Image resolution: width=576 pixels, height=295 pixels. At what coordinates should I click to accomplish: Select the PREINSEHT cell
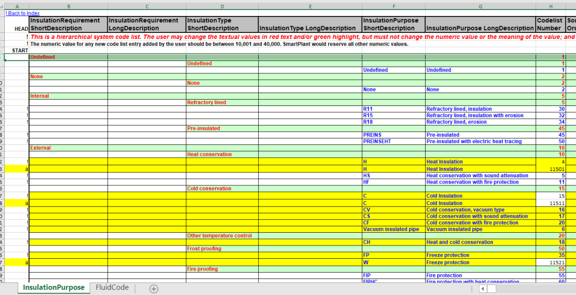[x=394, y=142]
